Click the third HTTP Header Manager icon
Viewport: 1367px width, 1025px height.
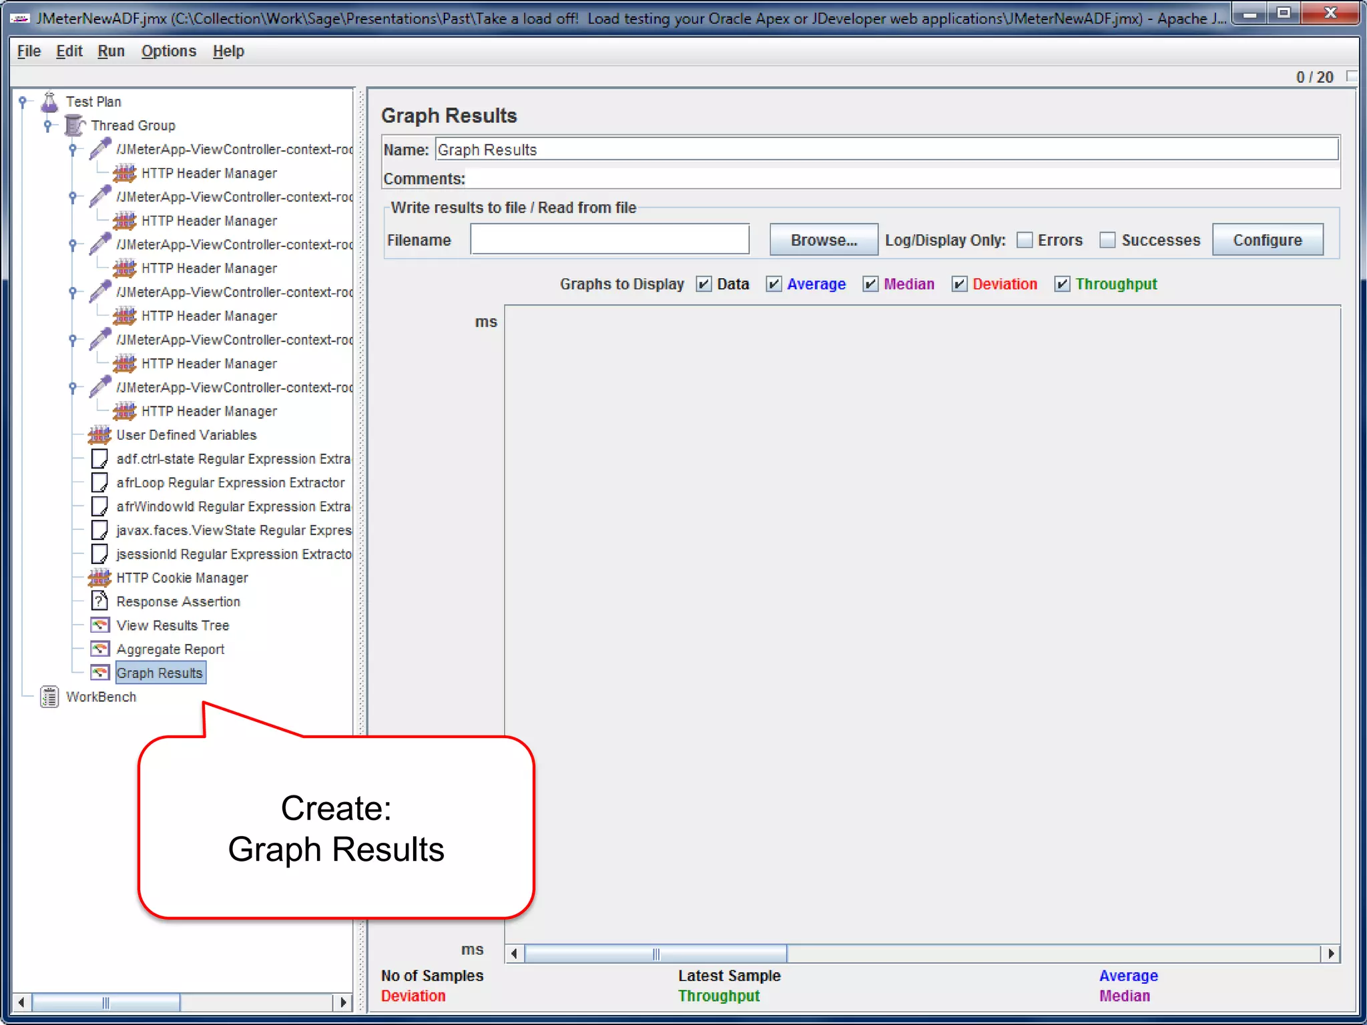(125, 268)
